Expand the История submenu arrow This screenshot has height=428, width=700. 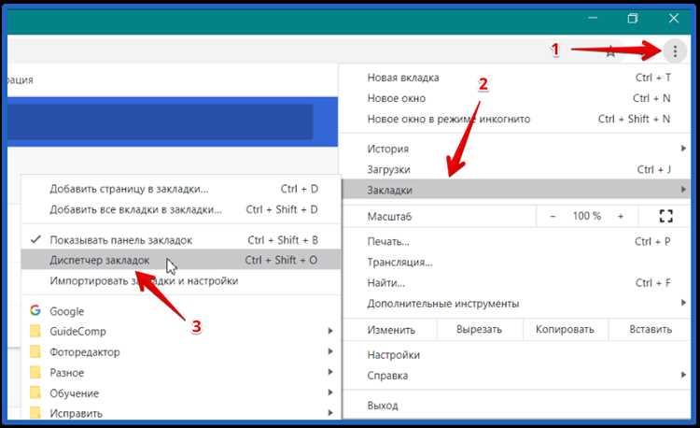pyautogui.click(x=683, y=149)
